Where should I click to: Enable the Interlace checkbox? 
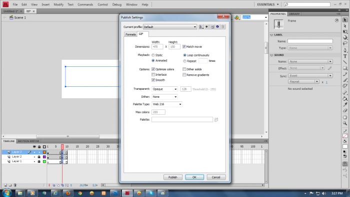153,75
